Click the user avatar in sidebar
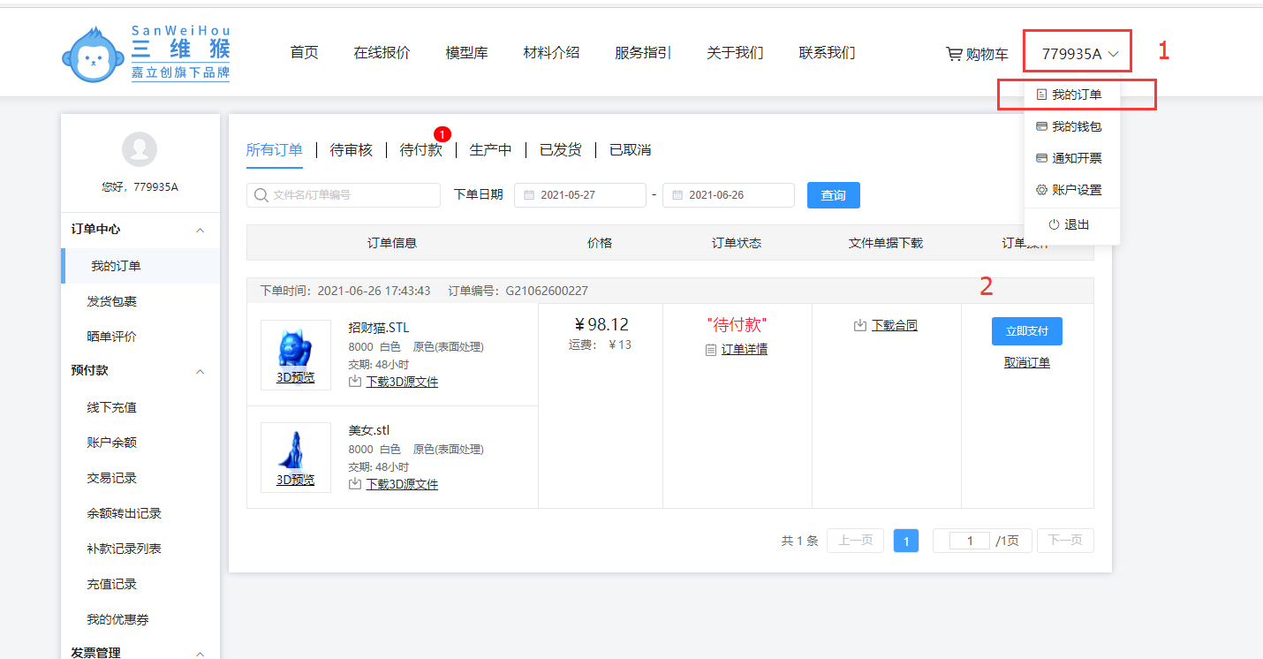Viewport: 1263px width, 659px height. click(x=140, y=149)
